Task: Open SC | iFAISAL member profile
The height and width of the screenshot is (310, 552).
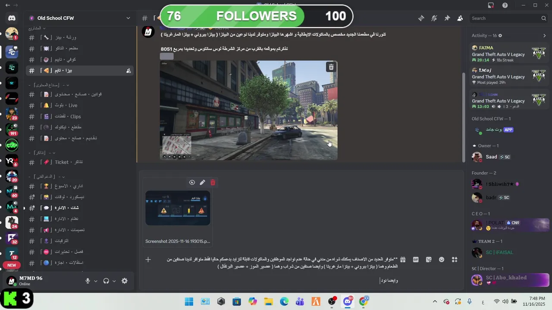Action: pos(509,253)
